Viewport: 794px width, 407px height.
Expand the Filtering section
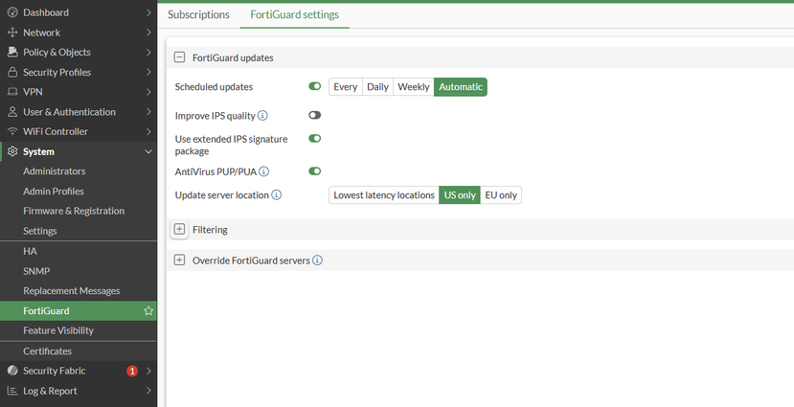[179, 229]
